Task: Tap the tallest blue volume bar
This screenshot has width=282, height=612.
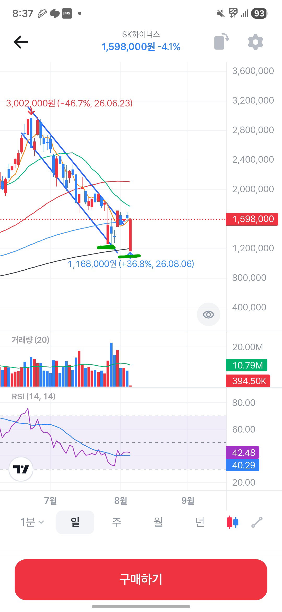Action: coord(111,364)
